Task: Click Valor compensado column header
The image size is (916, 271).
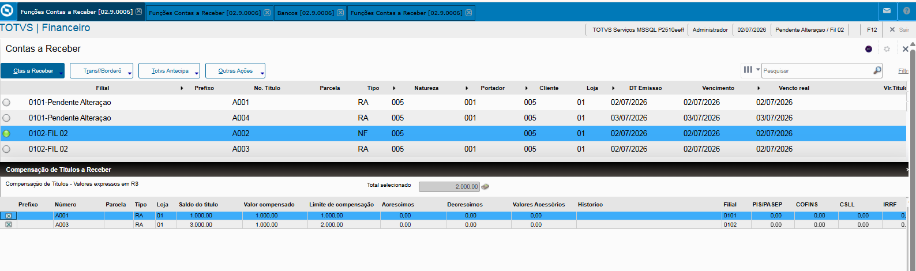Action: click(269, 205)
